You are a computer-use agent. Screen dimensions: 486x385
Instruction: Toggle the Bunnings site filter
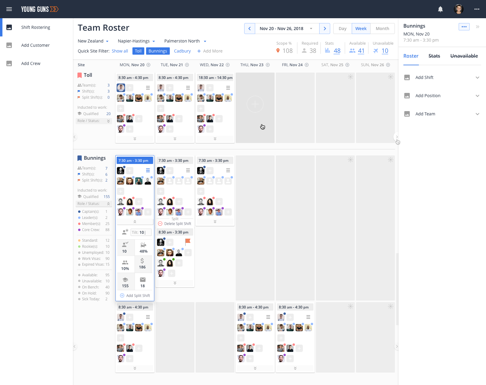pyautogui.click(x=158, y=51)
